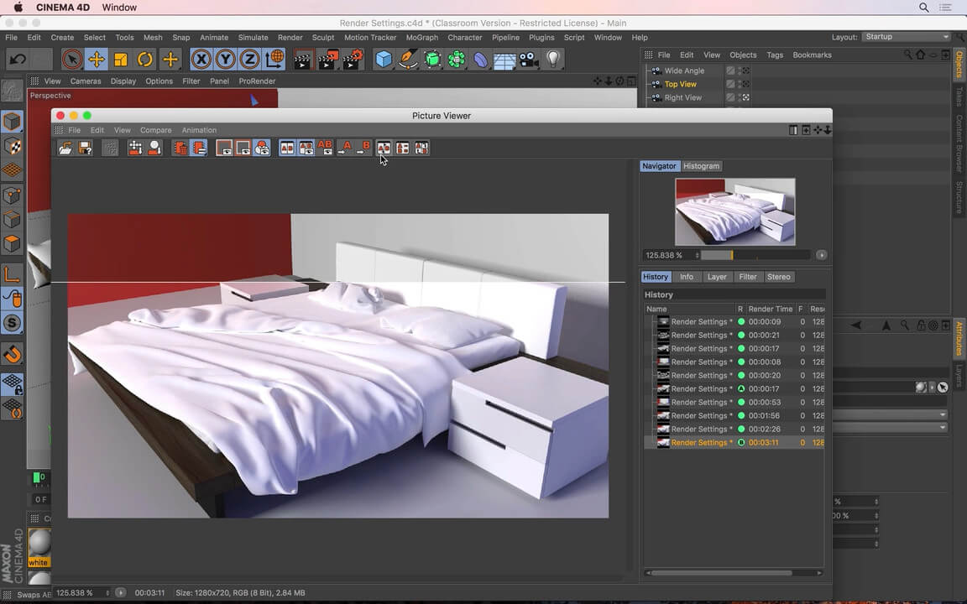Open the MoGraph menu
Image resolution: width=967 pixels, height=604 pixels.
[x=422, y=37]
